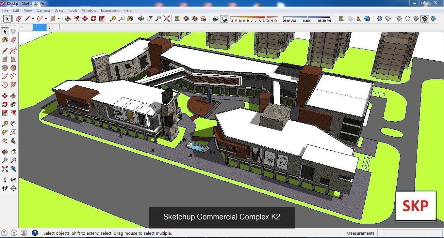Toggle Shadows display on/off
The image size is (444, 238).
click(224, 19)
